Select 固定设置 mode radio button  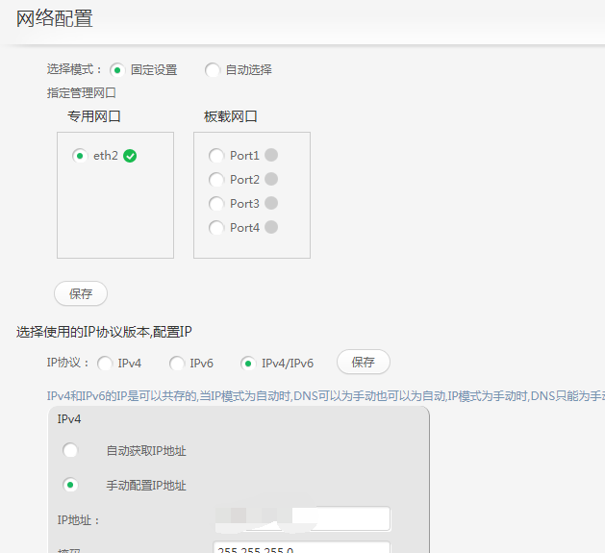117,70
